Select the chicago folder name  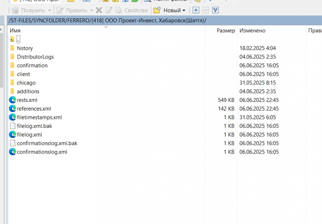26,83
